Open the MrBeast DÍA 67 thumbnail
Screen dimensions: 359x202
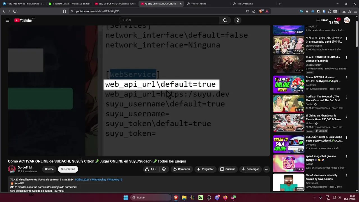[289, 123]
